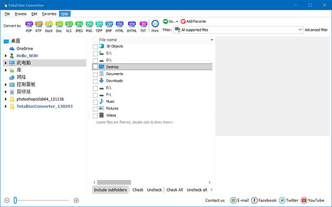This screenshot has width=332, height=207.
Task: Open the Twitter link icon
Action: (x=282, y=200)
